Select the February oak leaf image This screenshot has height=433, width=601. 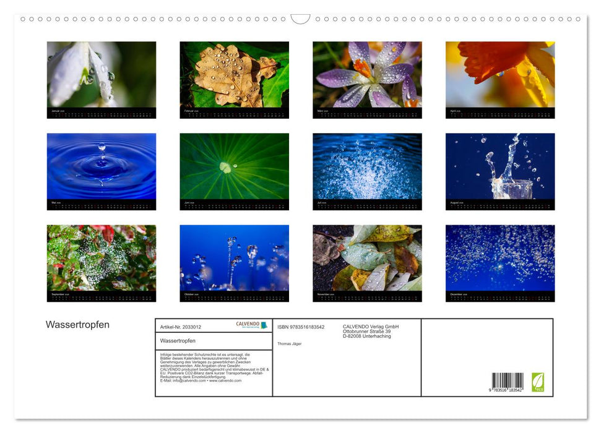point(234,74)
